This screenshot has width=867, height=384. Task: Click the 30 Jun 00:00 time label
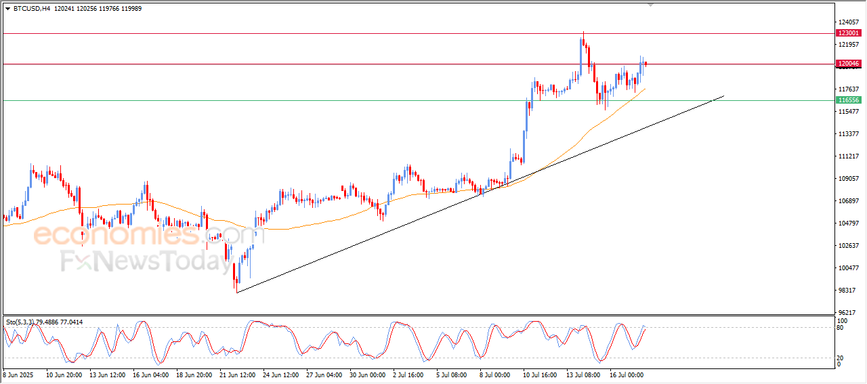[x=368, y=374]
